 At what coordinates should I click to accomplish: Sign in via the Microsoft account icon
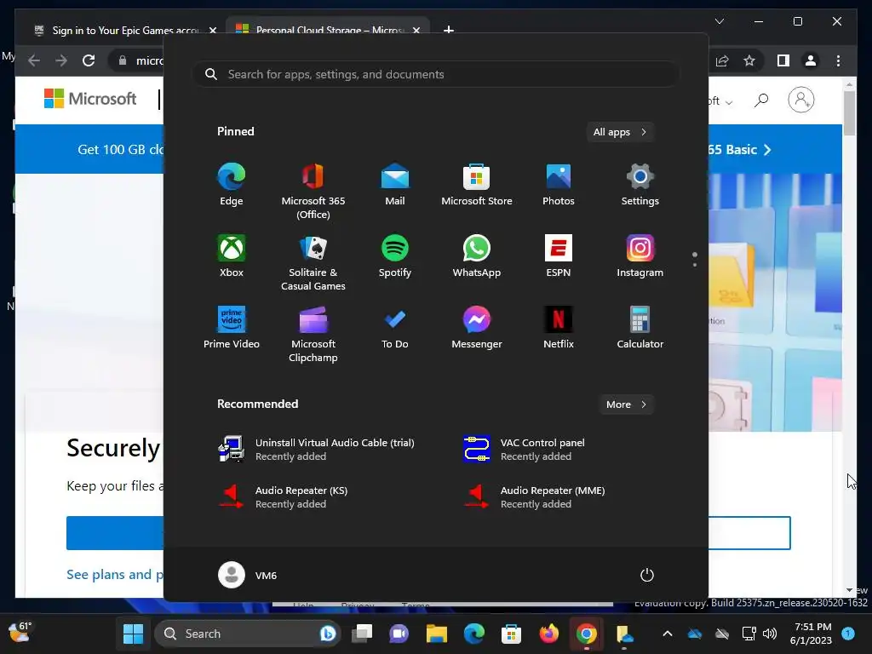[800, 100]
